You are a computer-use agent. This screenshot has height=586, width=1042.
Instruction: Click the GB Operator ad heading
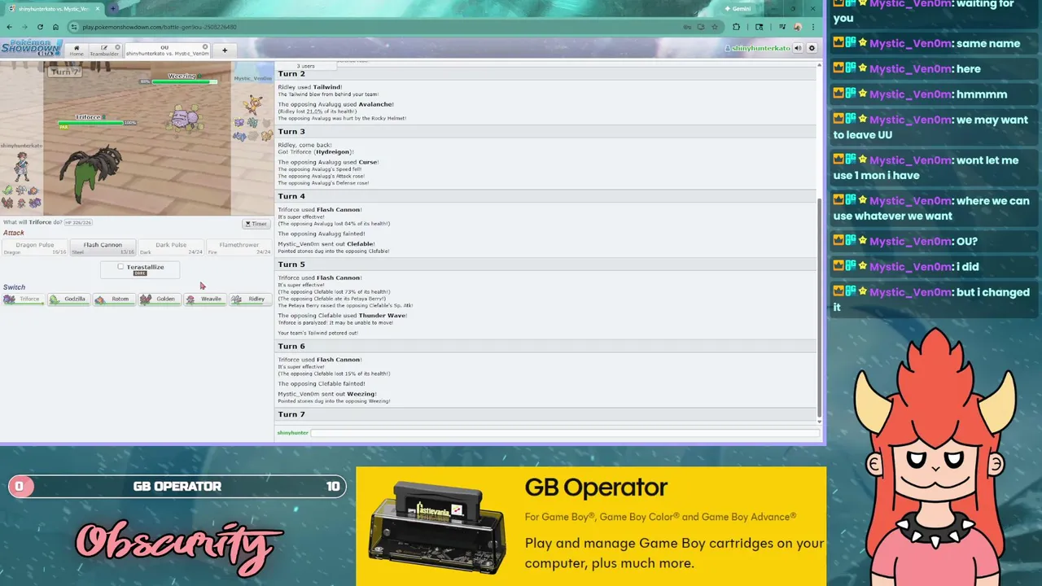tap(596, 488)
